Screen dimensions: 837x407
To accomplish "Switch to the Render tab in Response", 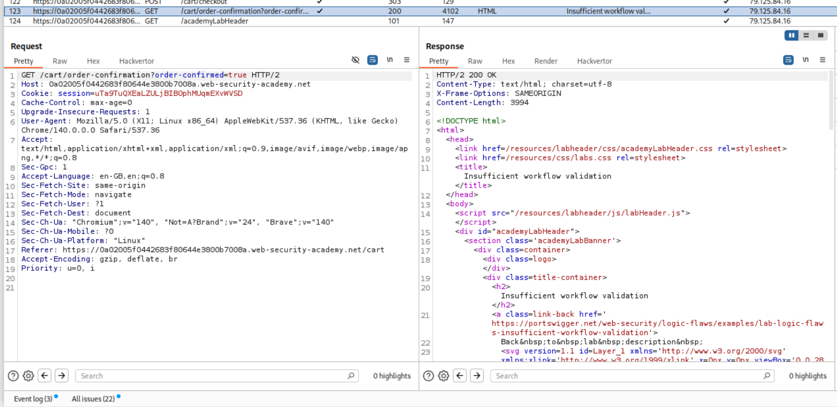I will click(x=545, y=61).
